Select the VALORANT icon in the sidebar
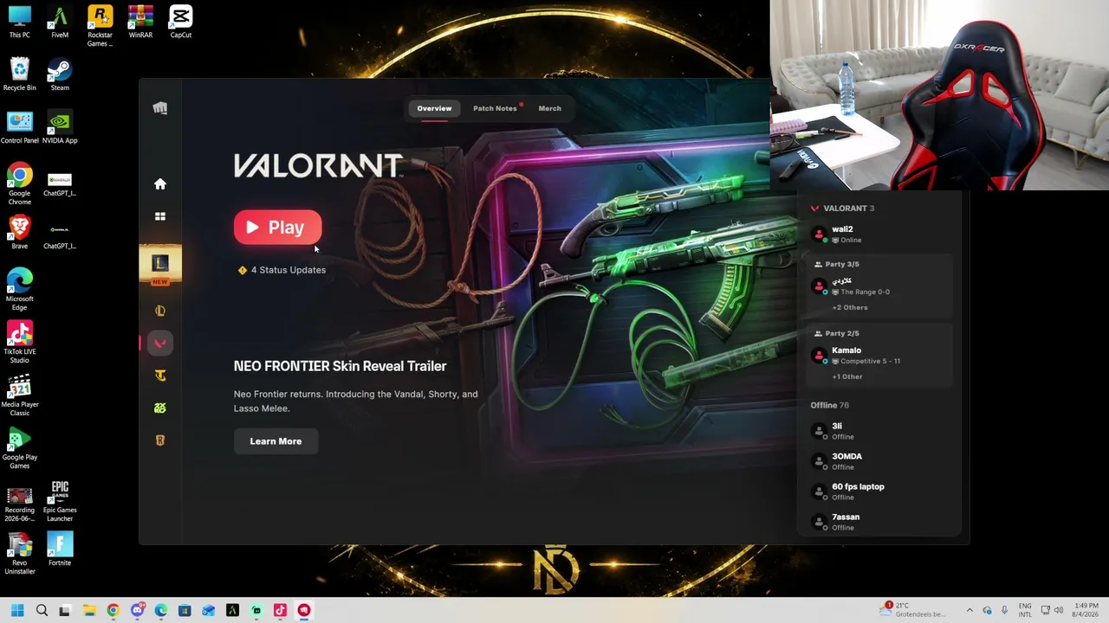 tap(160, 344)
